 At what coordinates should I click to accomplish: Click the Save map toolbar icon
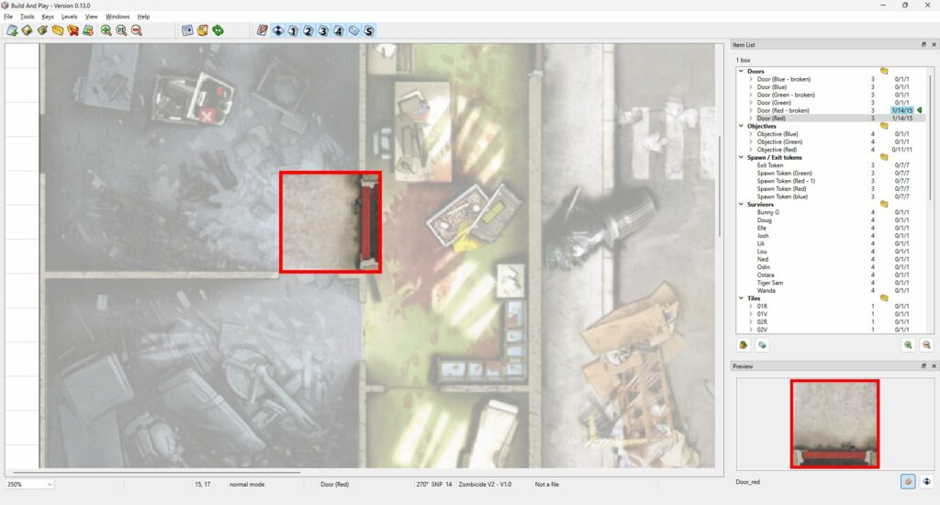tap(88, 30)
